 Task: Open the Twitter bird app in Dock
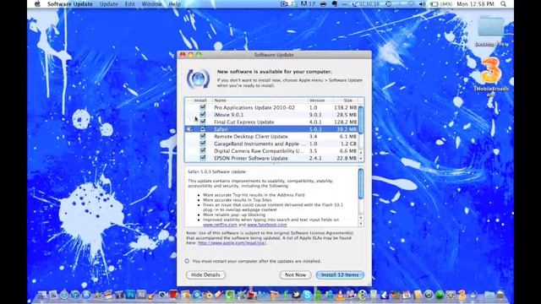(296, 295)
